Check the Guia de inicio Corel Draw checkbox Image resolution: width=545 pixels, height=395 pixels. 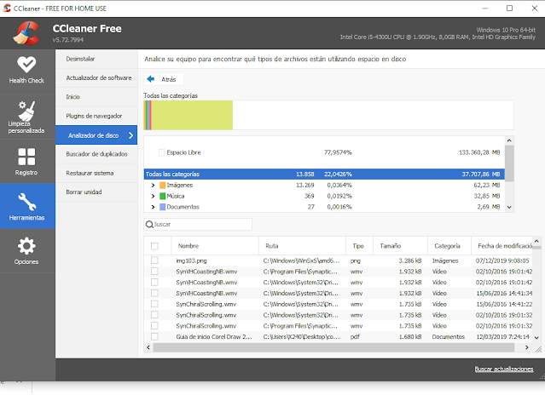pyautogui.click(x=154, y=337)
